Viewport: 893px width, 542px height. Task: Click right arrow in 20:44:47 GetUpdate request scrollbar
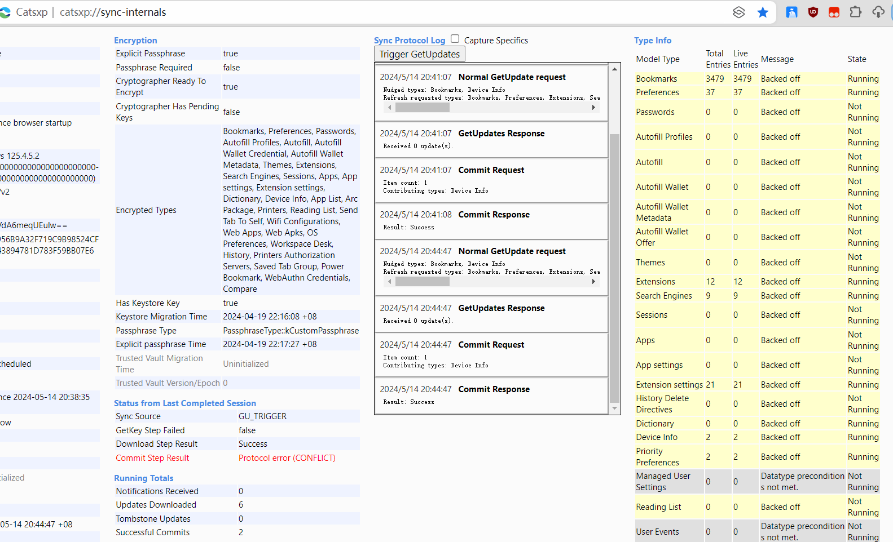coord(593,282)
